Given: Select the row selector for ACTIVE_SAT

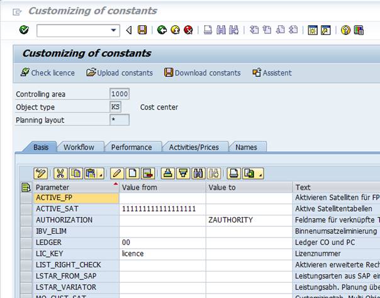Looking at the screenshot, I should coord(26,209).
